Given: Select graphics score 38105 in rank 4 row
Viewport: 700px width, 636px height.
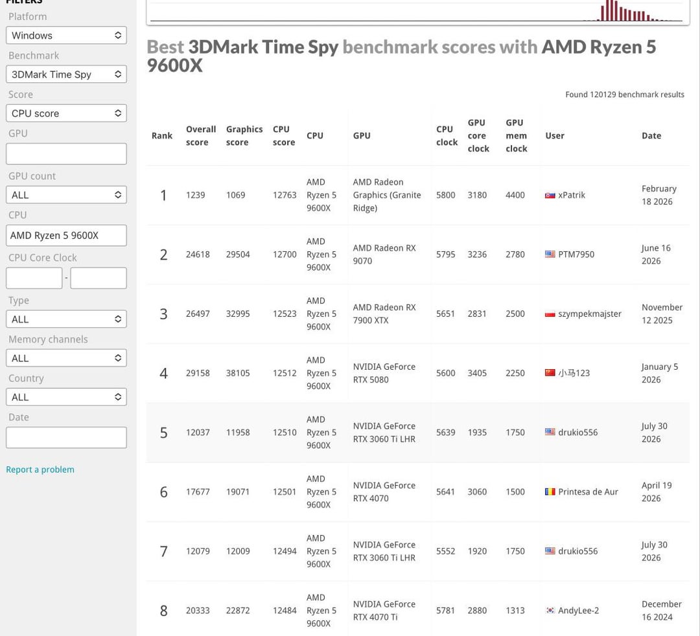Looking at the screenshot, I should pyautogui.click(x=238, y=373).
